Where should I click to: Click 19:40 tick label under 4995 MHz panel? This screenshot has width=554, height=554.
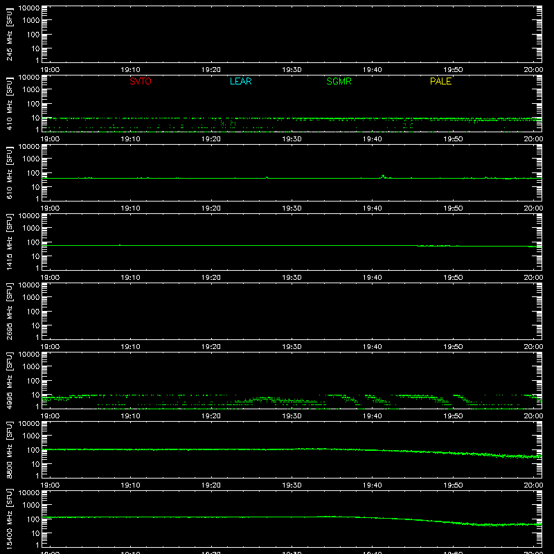point(373,416)
